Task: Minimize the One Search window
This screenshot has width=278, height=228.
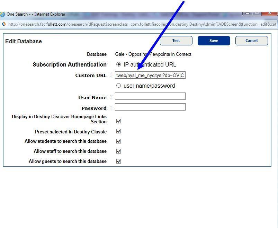Action: point(248,14)
